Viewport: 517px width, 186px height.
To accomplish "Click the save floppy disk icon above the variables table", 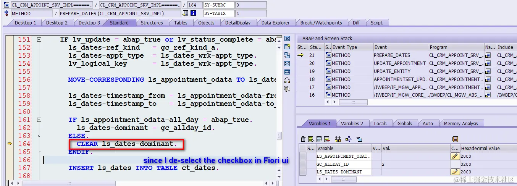I will pyautogui.click(x=455, y=139).
